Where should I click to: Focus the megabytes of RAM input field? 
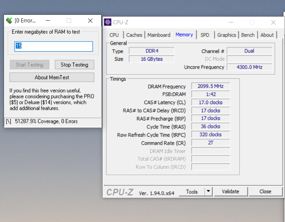click(x=54, y=46)
